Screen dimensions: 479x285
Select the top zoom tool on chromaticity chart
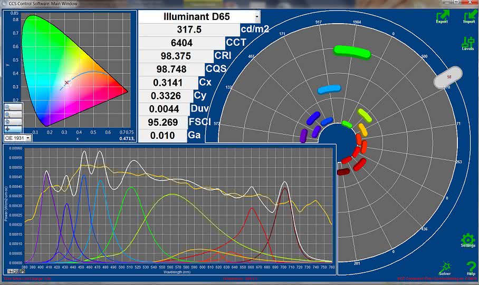(13, 107)
